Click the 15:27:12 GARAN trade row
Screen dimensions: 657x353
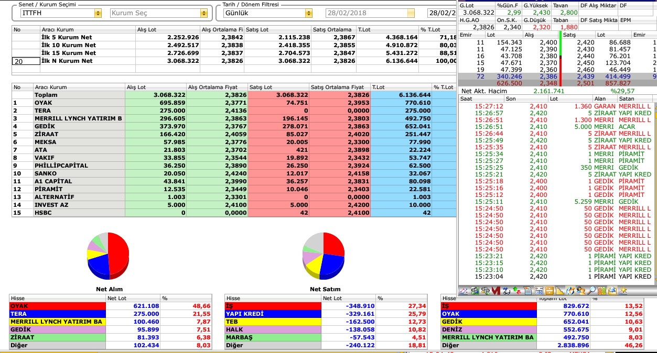pyautogui.click(x=556, y=106)
